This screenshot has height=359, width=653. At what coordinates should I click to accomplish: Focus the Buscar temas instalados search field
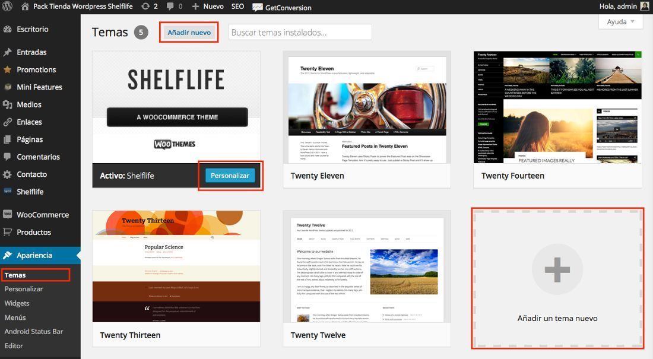pos(300,32)
